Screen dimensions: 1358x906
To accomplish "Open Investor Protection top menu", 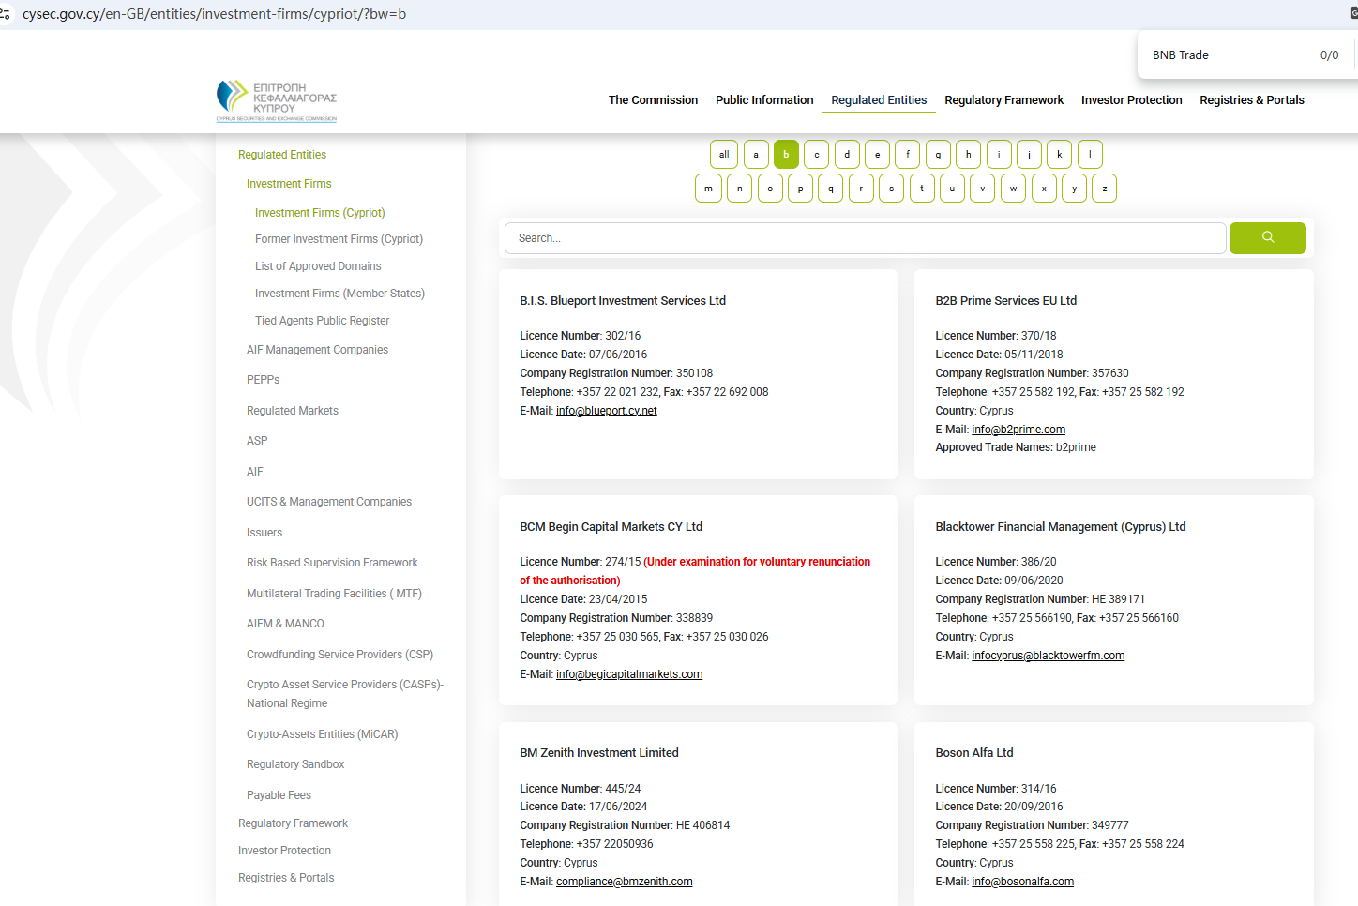I will coord(1131,100).
